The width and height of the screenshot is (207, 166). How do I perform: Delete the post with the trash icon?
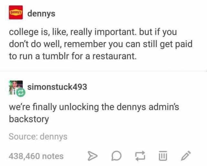[163, 156]
